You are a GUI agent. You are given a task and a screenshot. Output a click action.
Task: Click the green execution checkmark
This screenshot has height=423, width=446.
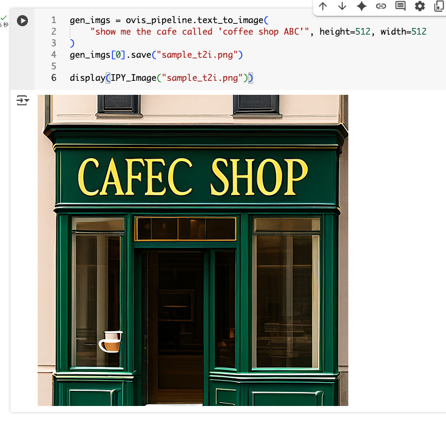pyautogui.click(x=4, y=18)
